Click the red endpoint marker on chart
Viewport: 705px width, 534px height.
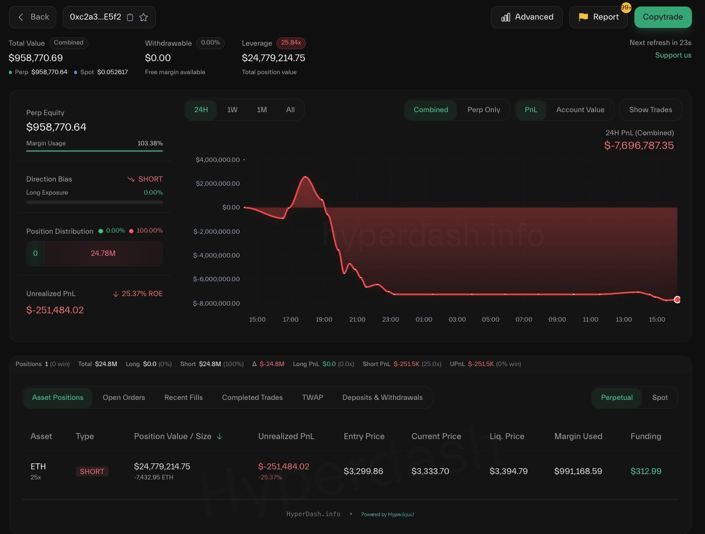pyautogui.click(x=677, y=300)
